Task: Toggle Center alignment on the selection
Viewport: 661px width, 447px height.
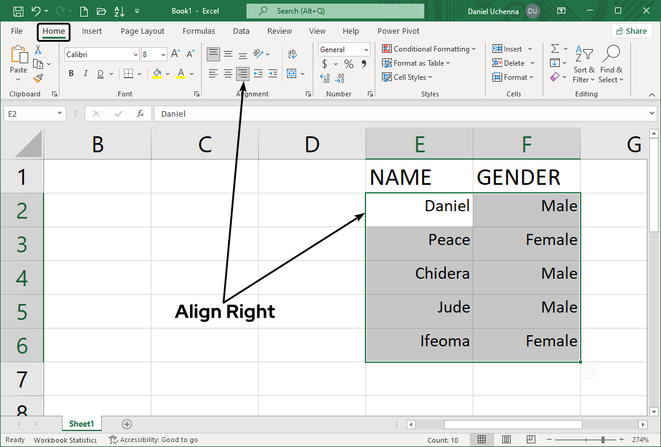Action: click(x=227, y=73)
